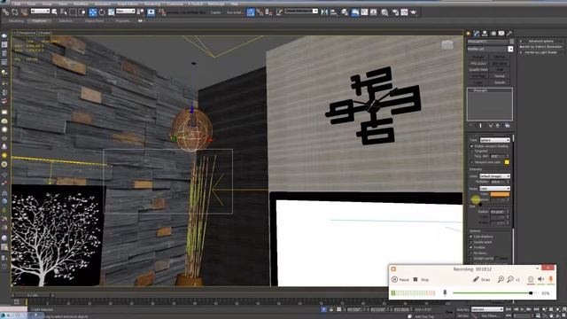Activate the Select and Rotate tool
Viewport: 567px width, 319px height.
[102, 12]
